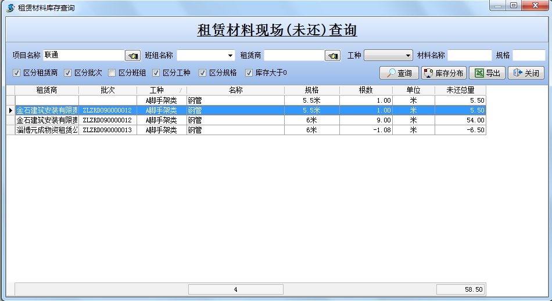Sort by the 工种 column header
552x301 pixels.
click(x=157, y=90)
